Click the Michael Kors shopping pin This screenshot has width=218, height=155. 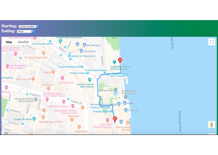point(84,45)
